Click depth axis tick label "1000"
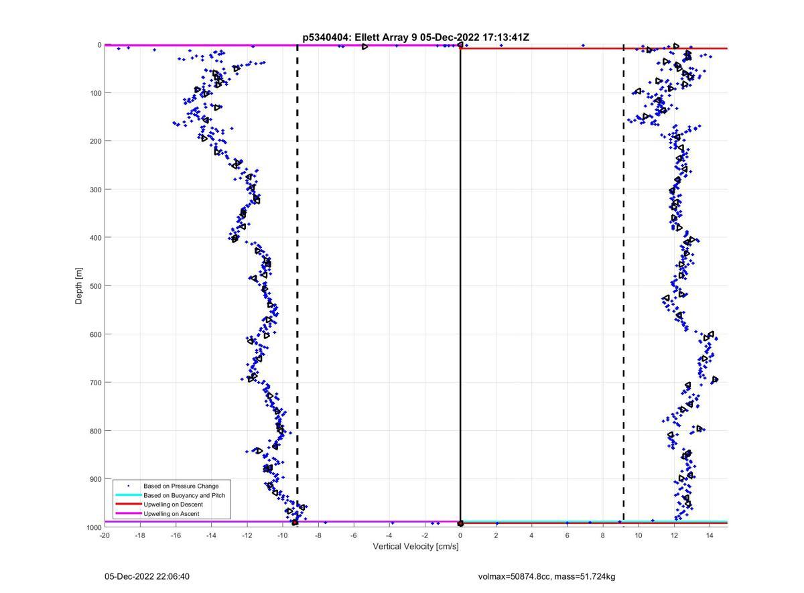The image size is (804, 593). click(x=92, y=527)
